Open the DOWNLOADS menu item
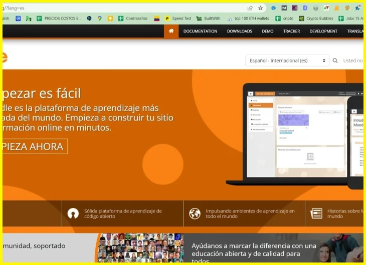Viewport: 366px width, 265px height. (x=240, y=31)
